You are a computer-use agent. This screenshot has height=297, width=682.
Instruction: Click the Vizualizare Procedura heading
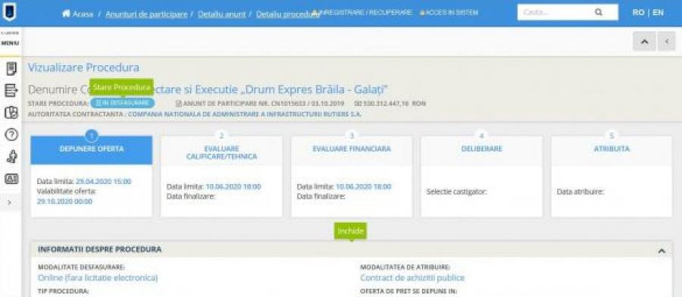pyautogui.click(x=83, y=68)
